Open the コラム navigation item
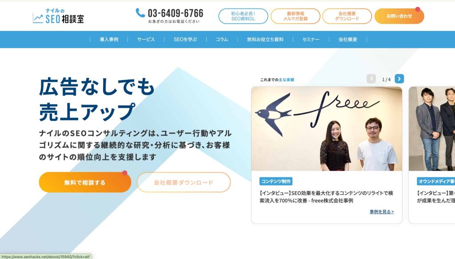Screen dimensions: 455x259 click(x=222, y=40)
